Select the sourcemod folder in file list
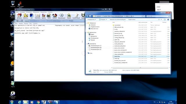The height and width of the screenshot is (104, 186). coord(117,25)
